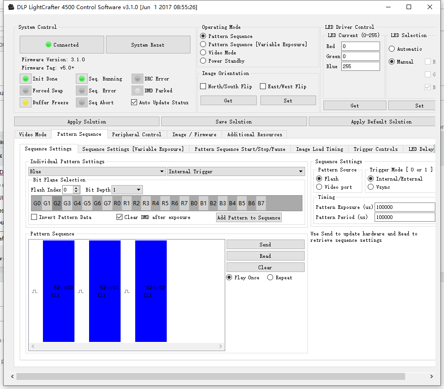
Task: Select the S2::G1 blue pattern block
Action: click(x=105, y=291)
